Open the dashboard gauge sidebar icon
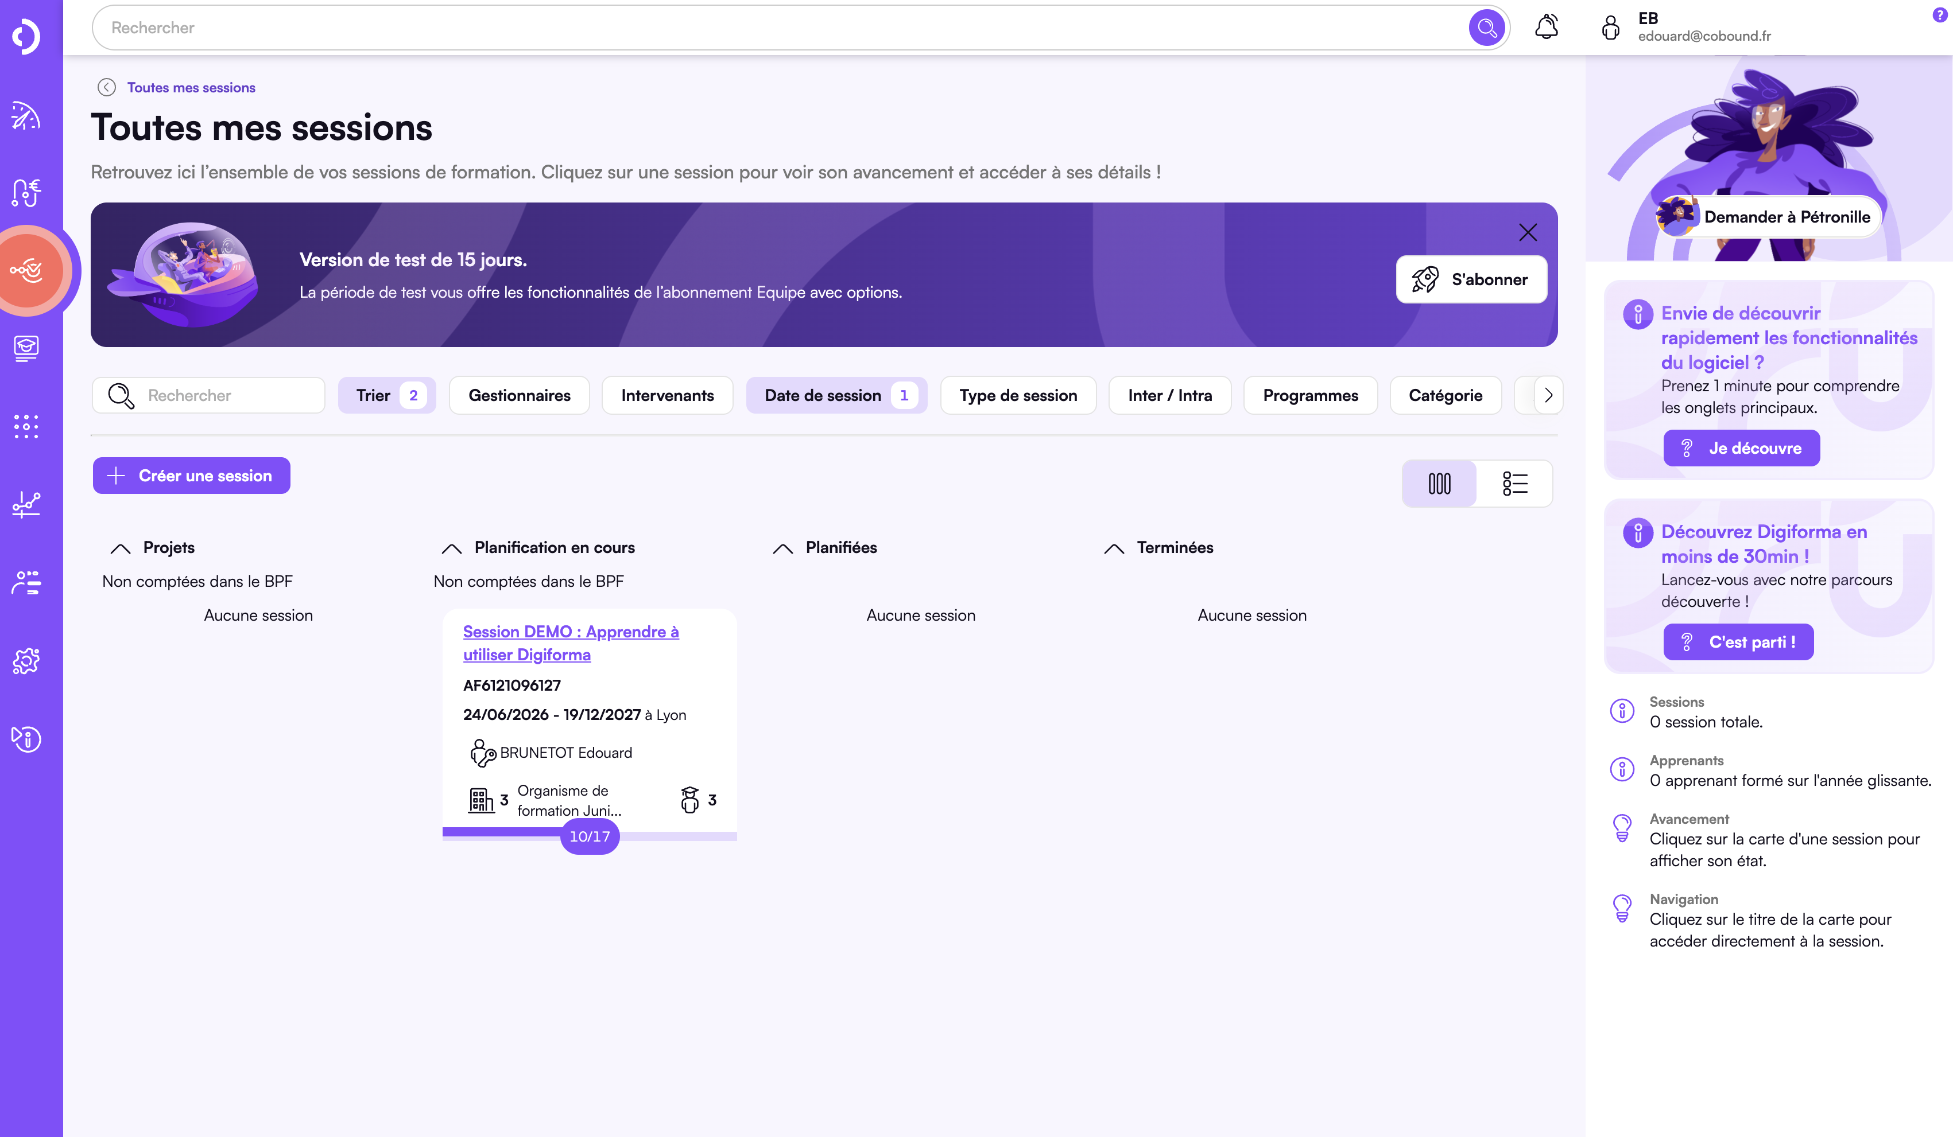This screenshot has height=1137, width=1953. 26,115
